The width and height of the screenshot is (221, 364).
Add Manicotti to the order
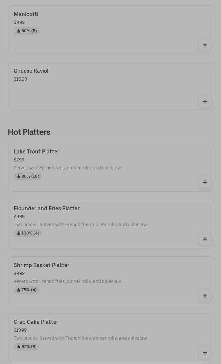point(205,45)
